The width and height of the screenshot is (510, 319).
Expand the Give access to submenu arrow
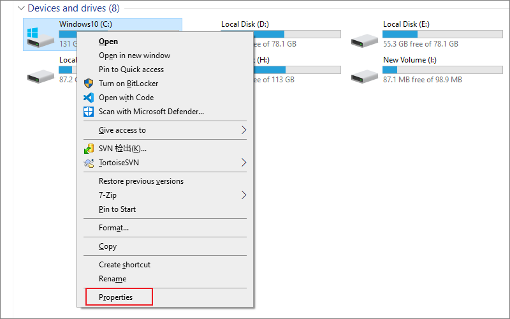pos(244,130)
